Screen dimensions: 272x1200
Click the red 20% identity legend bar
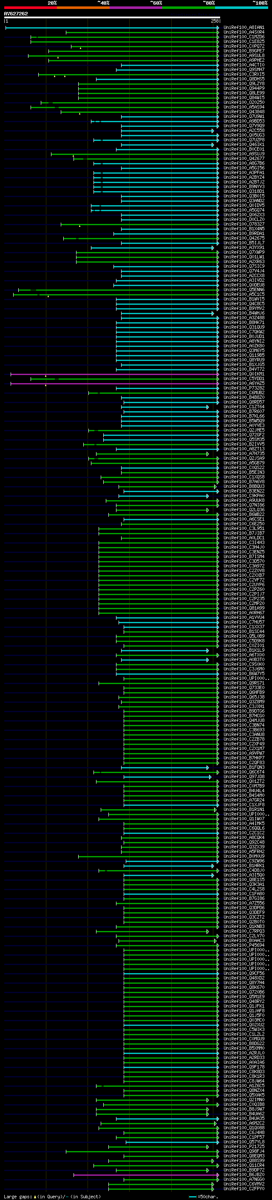coord(30,8)
